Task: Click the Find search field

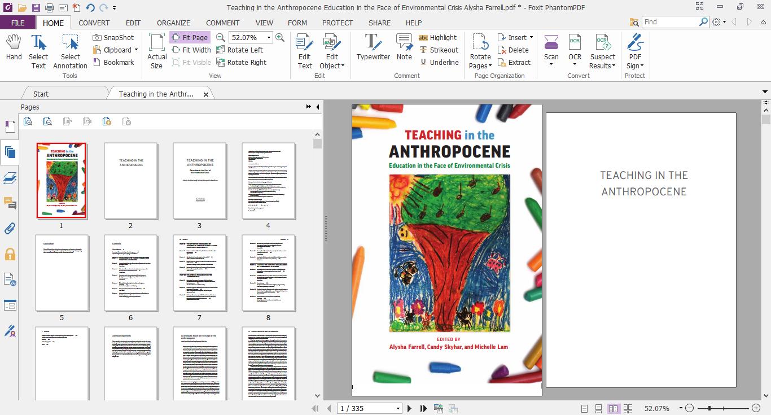Action: [671, 21]
